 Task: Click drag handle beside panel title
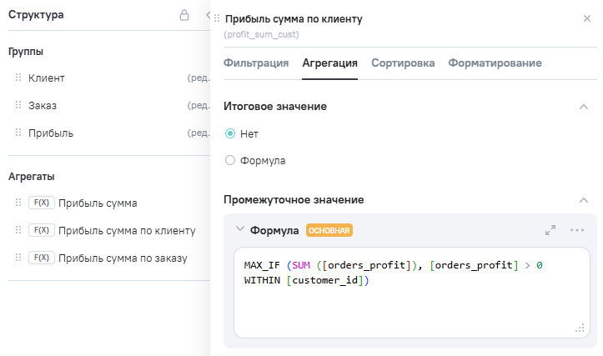(218, 18)
